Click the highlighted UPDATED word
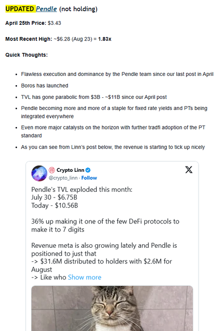 click(x=20, y=9)
